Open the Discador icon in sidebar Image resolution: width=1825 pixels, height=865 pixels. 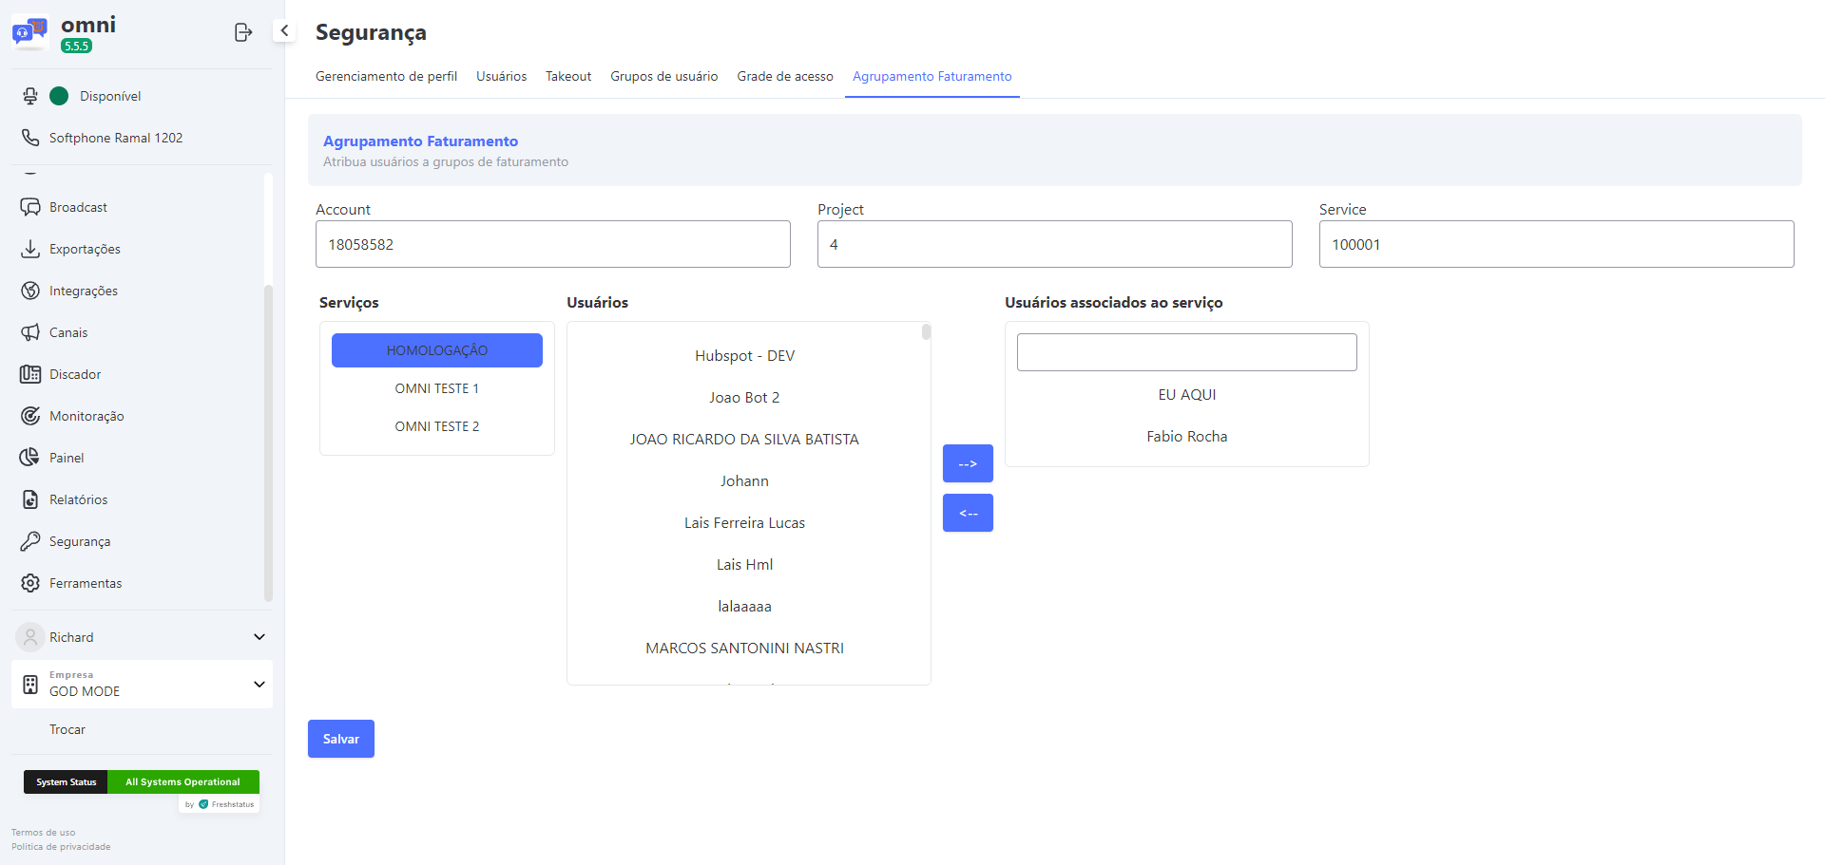pyautogui.click(x=30, y=374)
